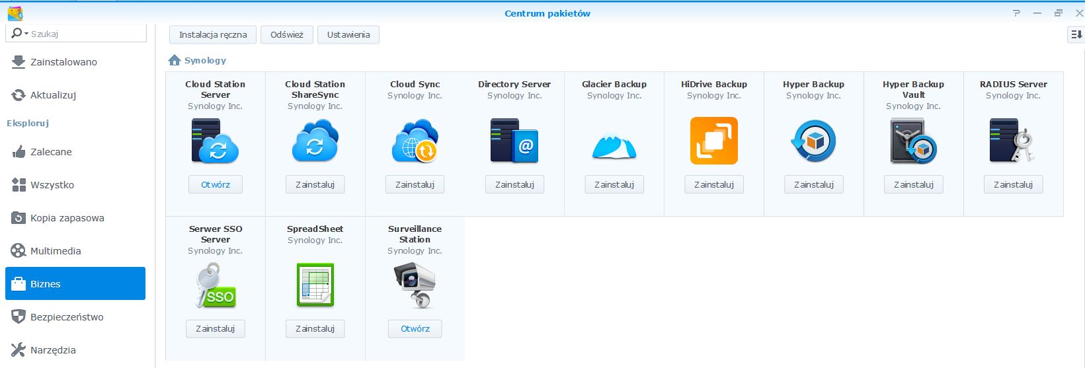This screenshot has width=1085, height=368.
Task: Click the Odśwież button
Action: tap(287, 34)
